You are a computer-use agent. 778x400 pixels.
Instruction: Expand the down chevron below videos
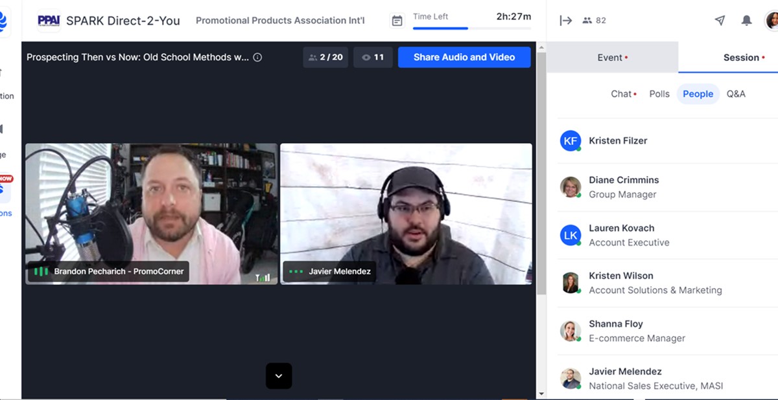[x=279, y=376]
